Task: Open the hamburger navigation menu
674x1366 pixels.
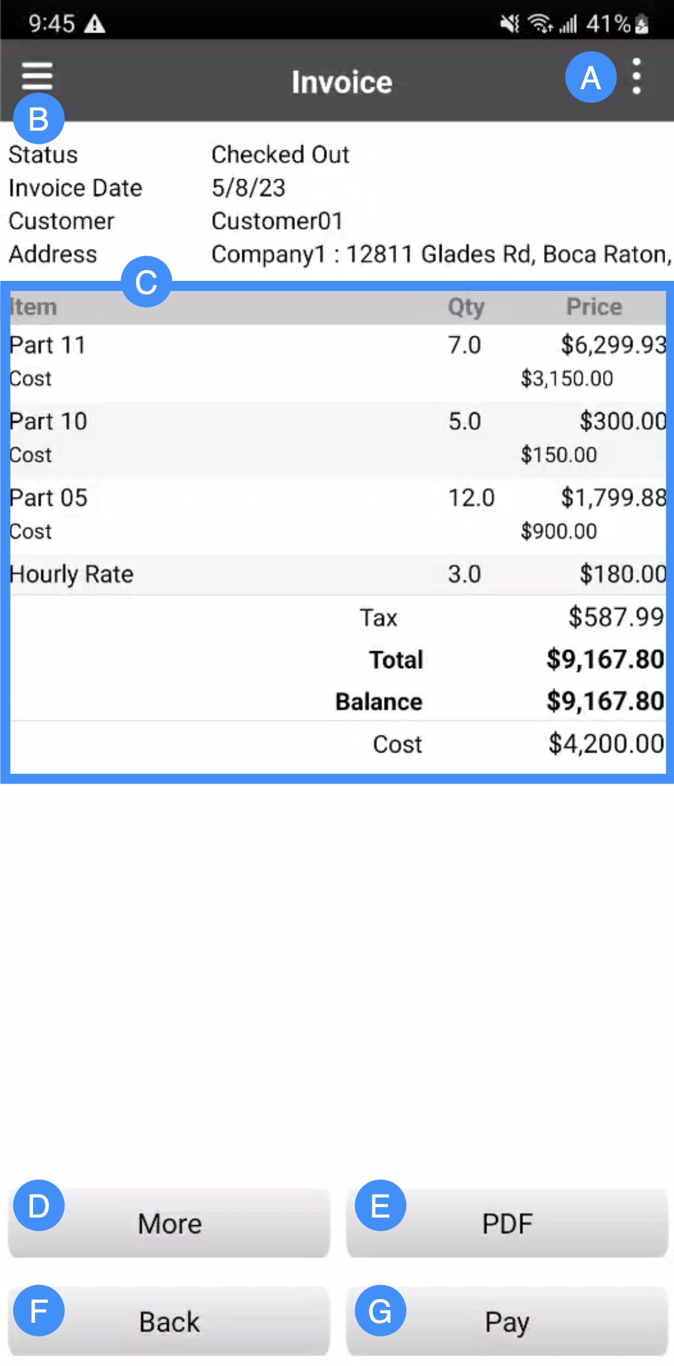Action: [x=37, y=76]
